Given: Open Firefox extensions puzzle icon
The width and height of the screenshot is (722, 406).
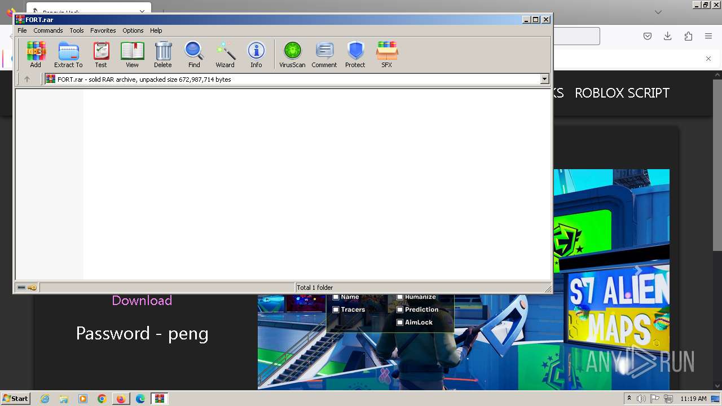Looking at the screenshot, I should click(688, 36).
